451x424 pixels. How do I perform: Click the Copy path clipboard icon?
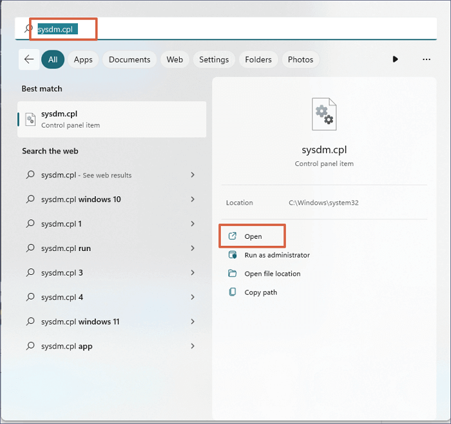(232, 292)
